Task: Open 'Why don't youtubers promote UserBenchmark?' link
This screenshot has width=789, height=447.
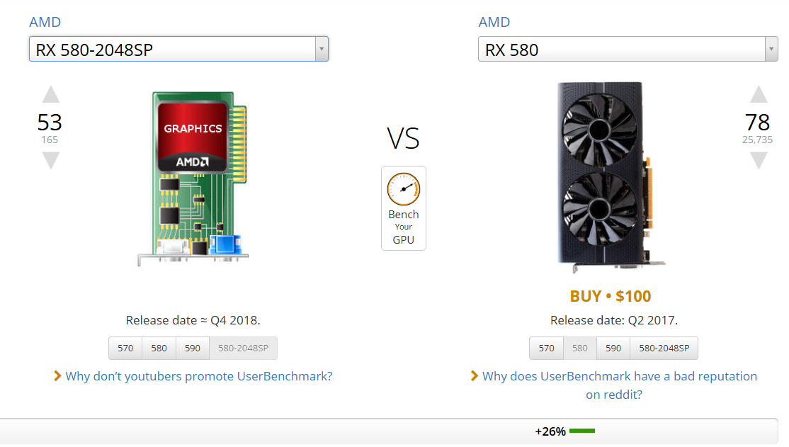Action: pyautogui.click(x=198, y=376)
